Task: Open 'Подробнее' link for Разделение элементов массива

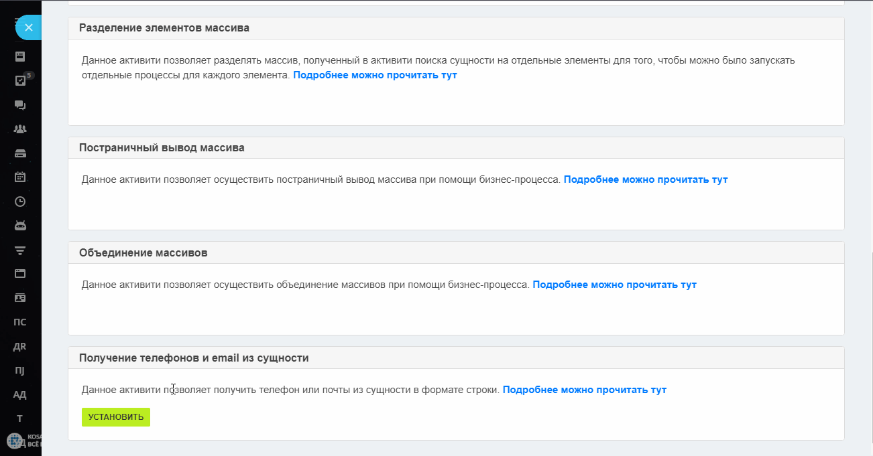Action: (x=375, y=75)
